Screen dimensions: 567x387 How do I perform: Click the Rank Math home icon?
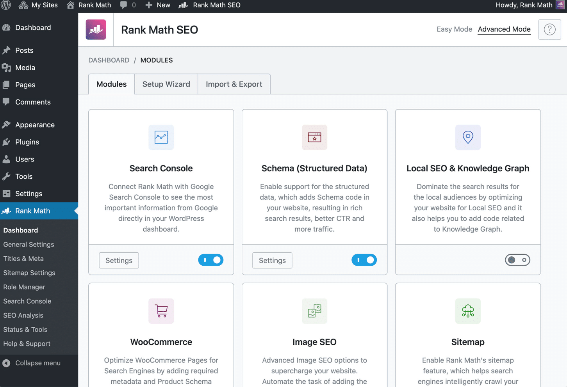click(x=70, y=5)
